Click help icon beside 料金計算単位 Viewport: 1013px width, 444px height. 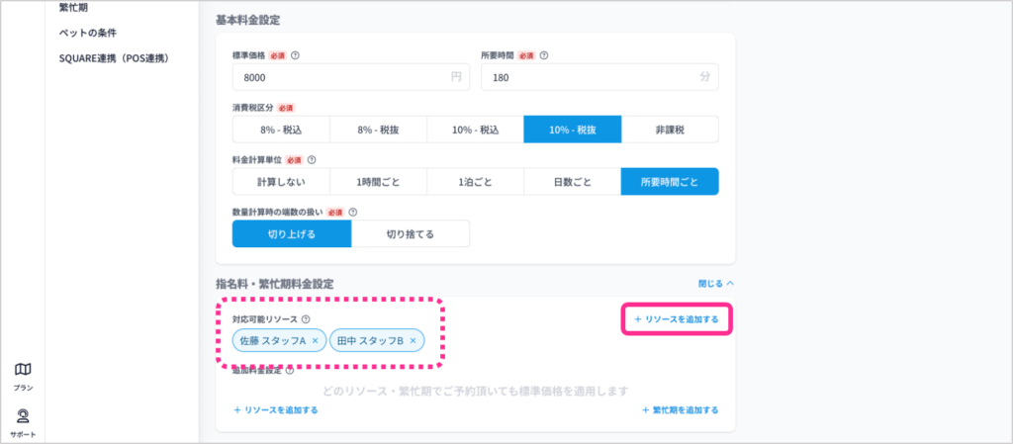[312, 159]
